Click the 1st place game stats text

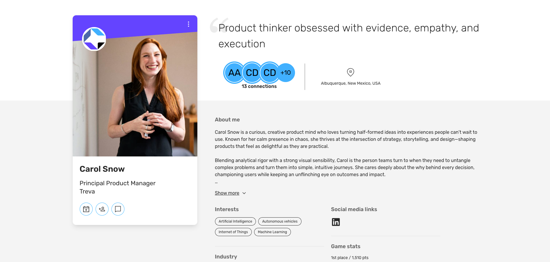click(350, 258)
